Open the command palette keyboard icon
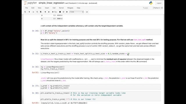Viewport: 186px width, 104px height. [x=87, y=12]
